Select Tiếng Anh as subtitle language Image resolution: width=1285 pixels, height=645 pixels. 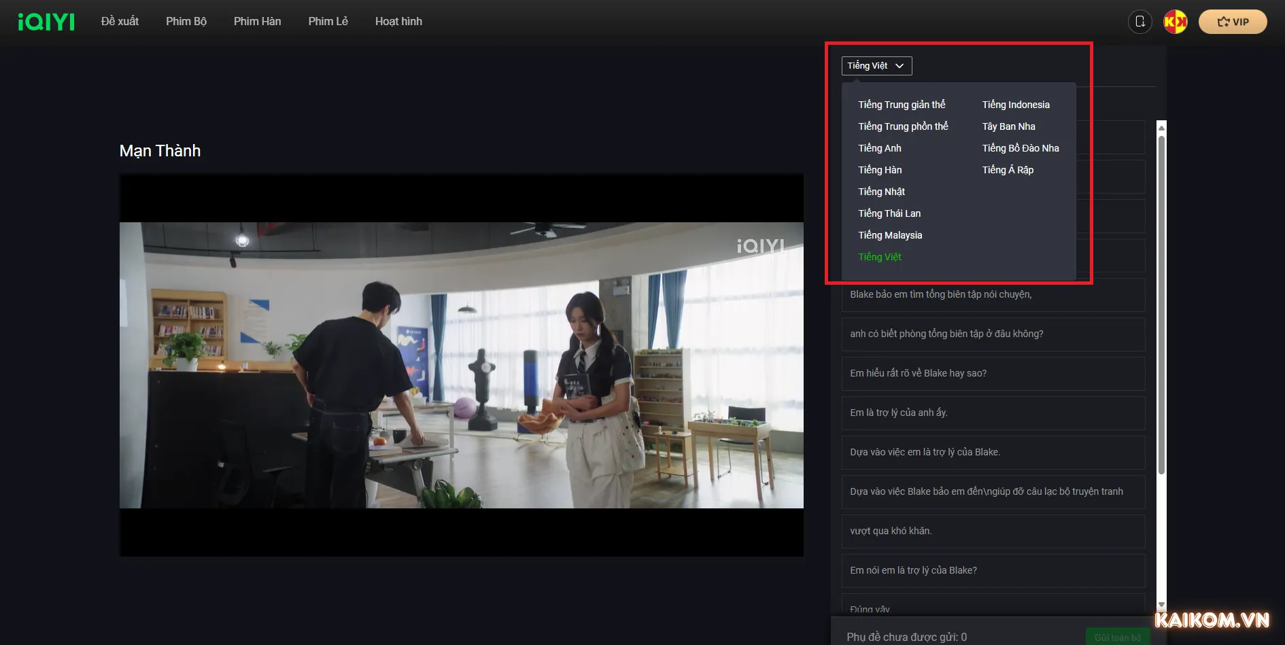(879, 147)
